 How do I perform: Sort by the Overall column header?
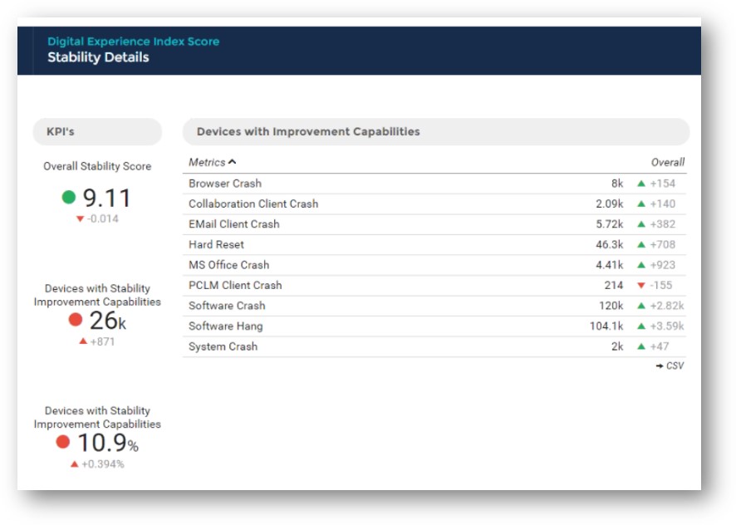(x=667, y=163)
